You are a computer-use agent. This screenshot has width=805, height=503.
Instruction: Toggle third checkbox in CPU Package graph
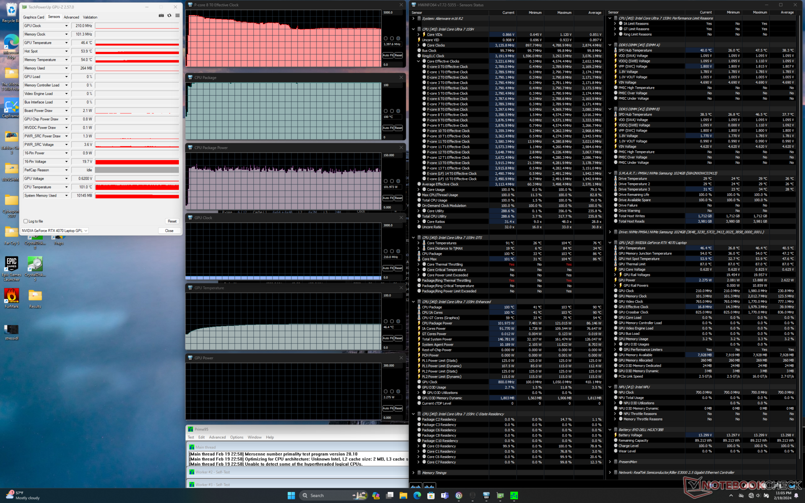click(398, 111)
